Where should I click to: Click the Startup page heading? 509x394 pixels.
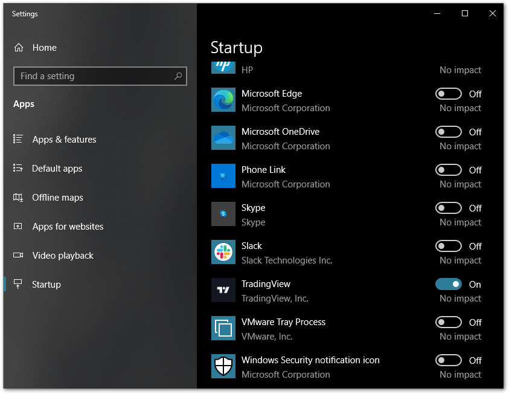pos(236,48)
